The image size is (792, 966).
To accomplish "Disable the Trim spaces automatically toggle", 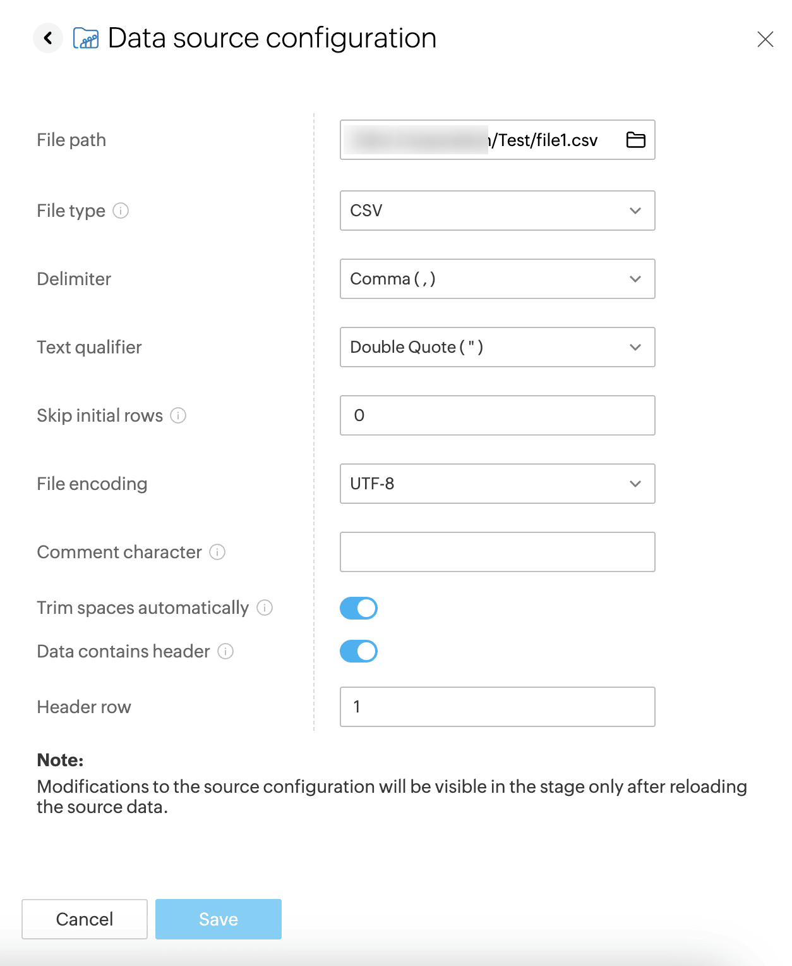I will click(359, 608).
